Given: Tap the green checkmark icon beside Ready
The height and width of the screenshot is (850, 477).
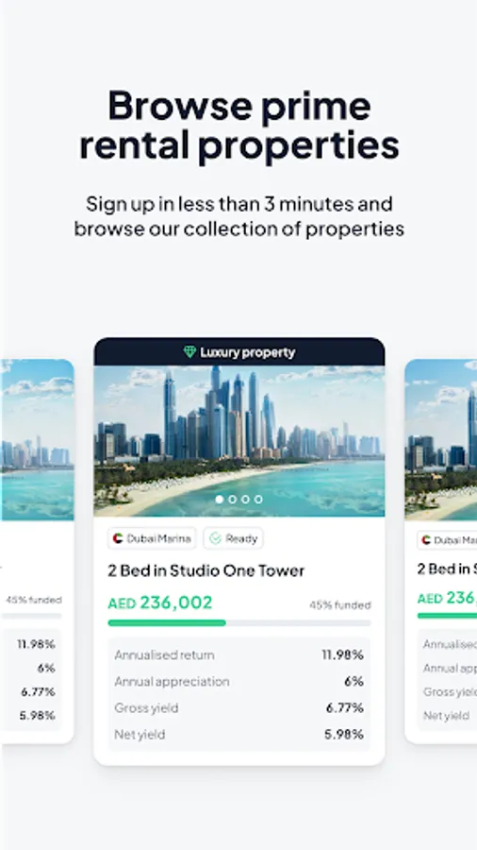Looking at the screenshot, I should click(215, 538).
